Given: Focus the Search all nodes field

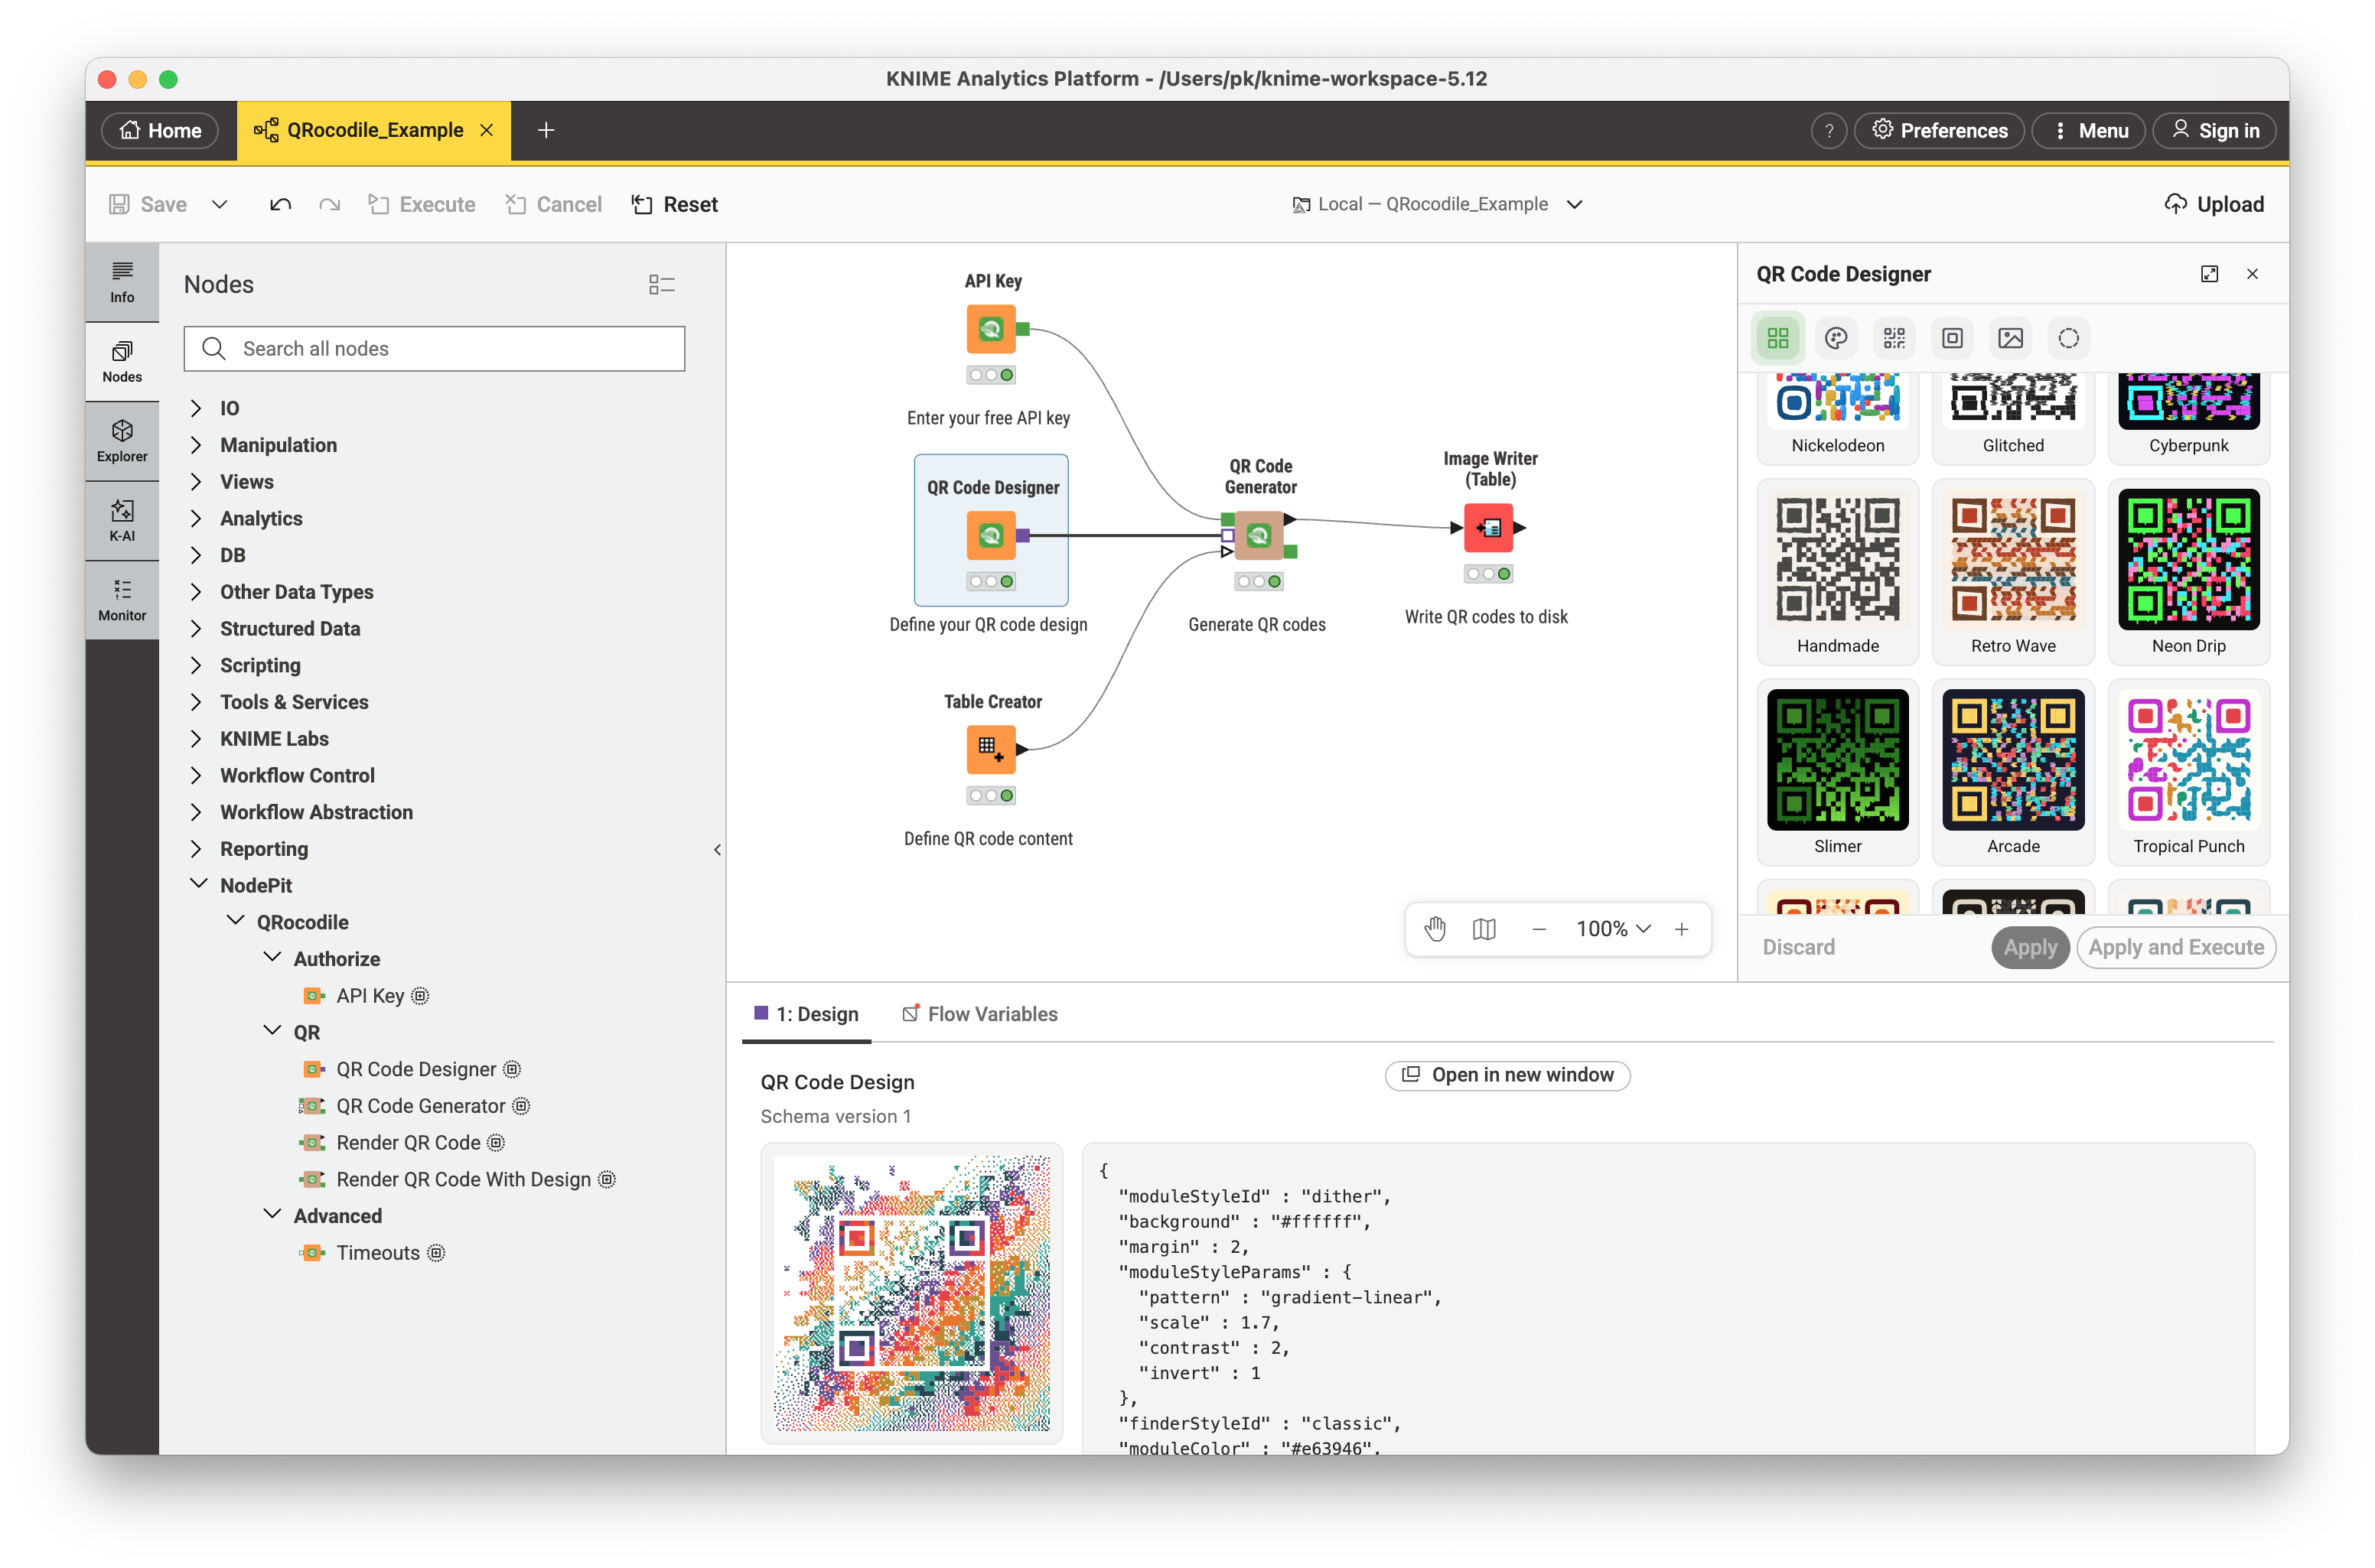Looking at the screenshot, I should (x=434, y=349).
